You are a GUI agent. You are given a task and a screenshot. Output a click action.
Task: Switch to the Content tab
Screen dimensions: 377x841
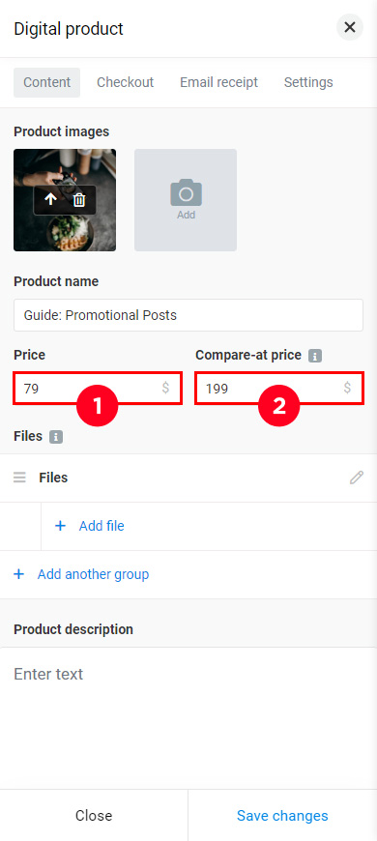[46, 82]
